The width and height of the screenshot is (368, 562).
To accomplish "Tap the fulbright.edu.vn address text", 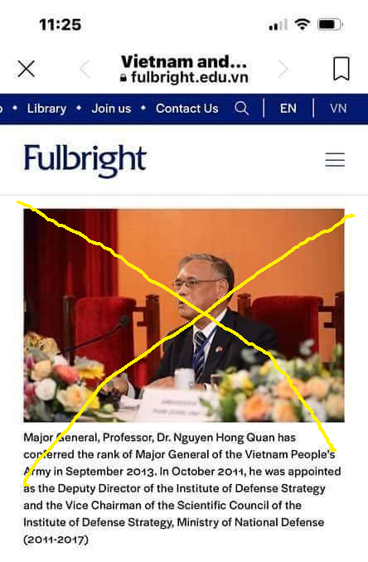I will pyautogui.click(x=190, y=77).
